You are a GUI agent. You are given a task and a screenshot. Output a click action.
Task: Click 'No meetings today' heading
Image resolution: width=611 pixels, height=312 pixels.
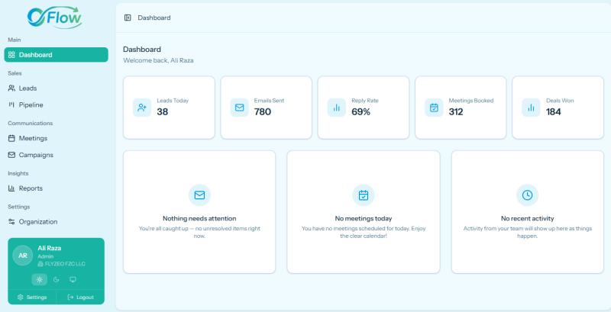click(x=364, y=219)
